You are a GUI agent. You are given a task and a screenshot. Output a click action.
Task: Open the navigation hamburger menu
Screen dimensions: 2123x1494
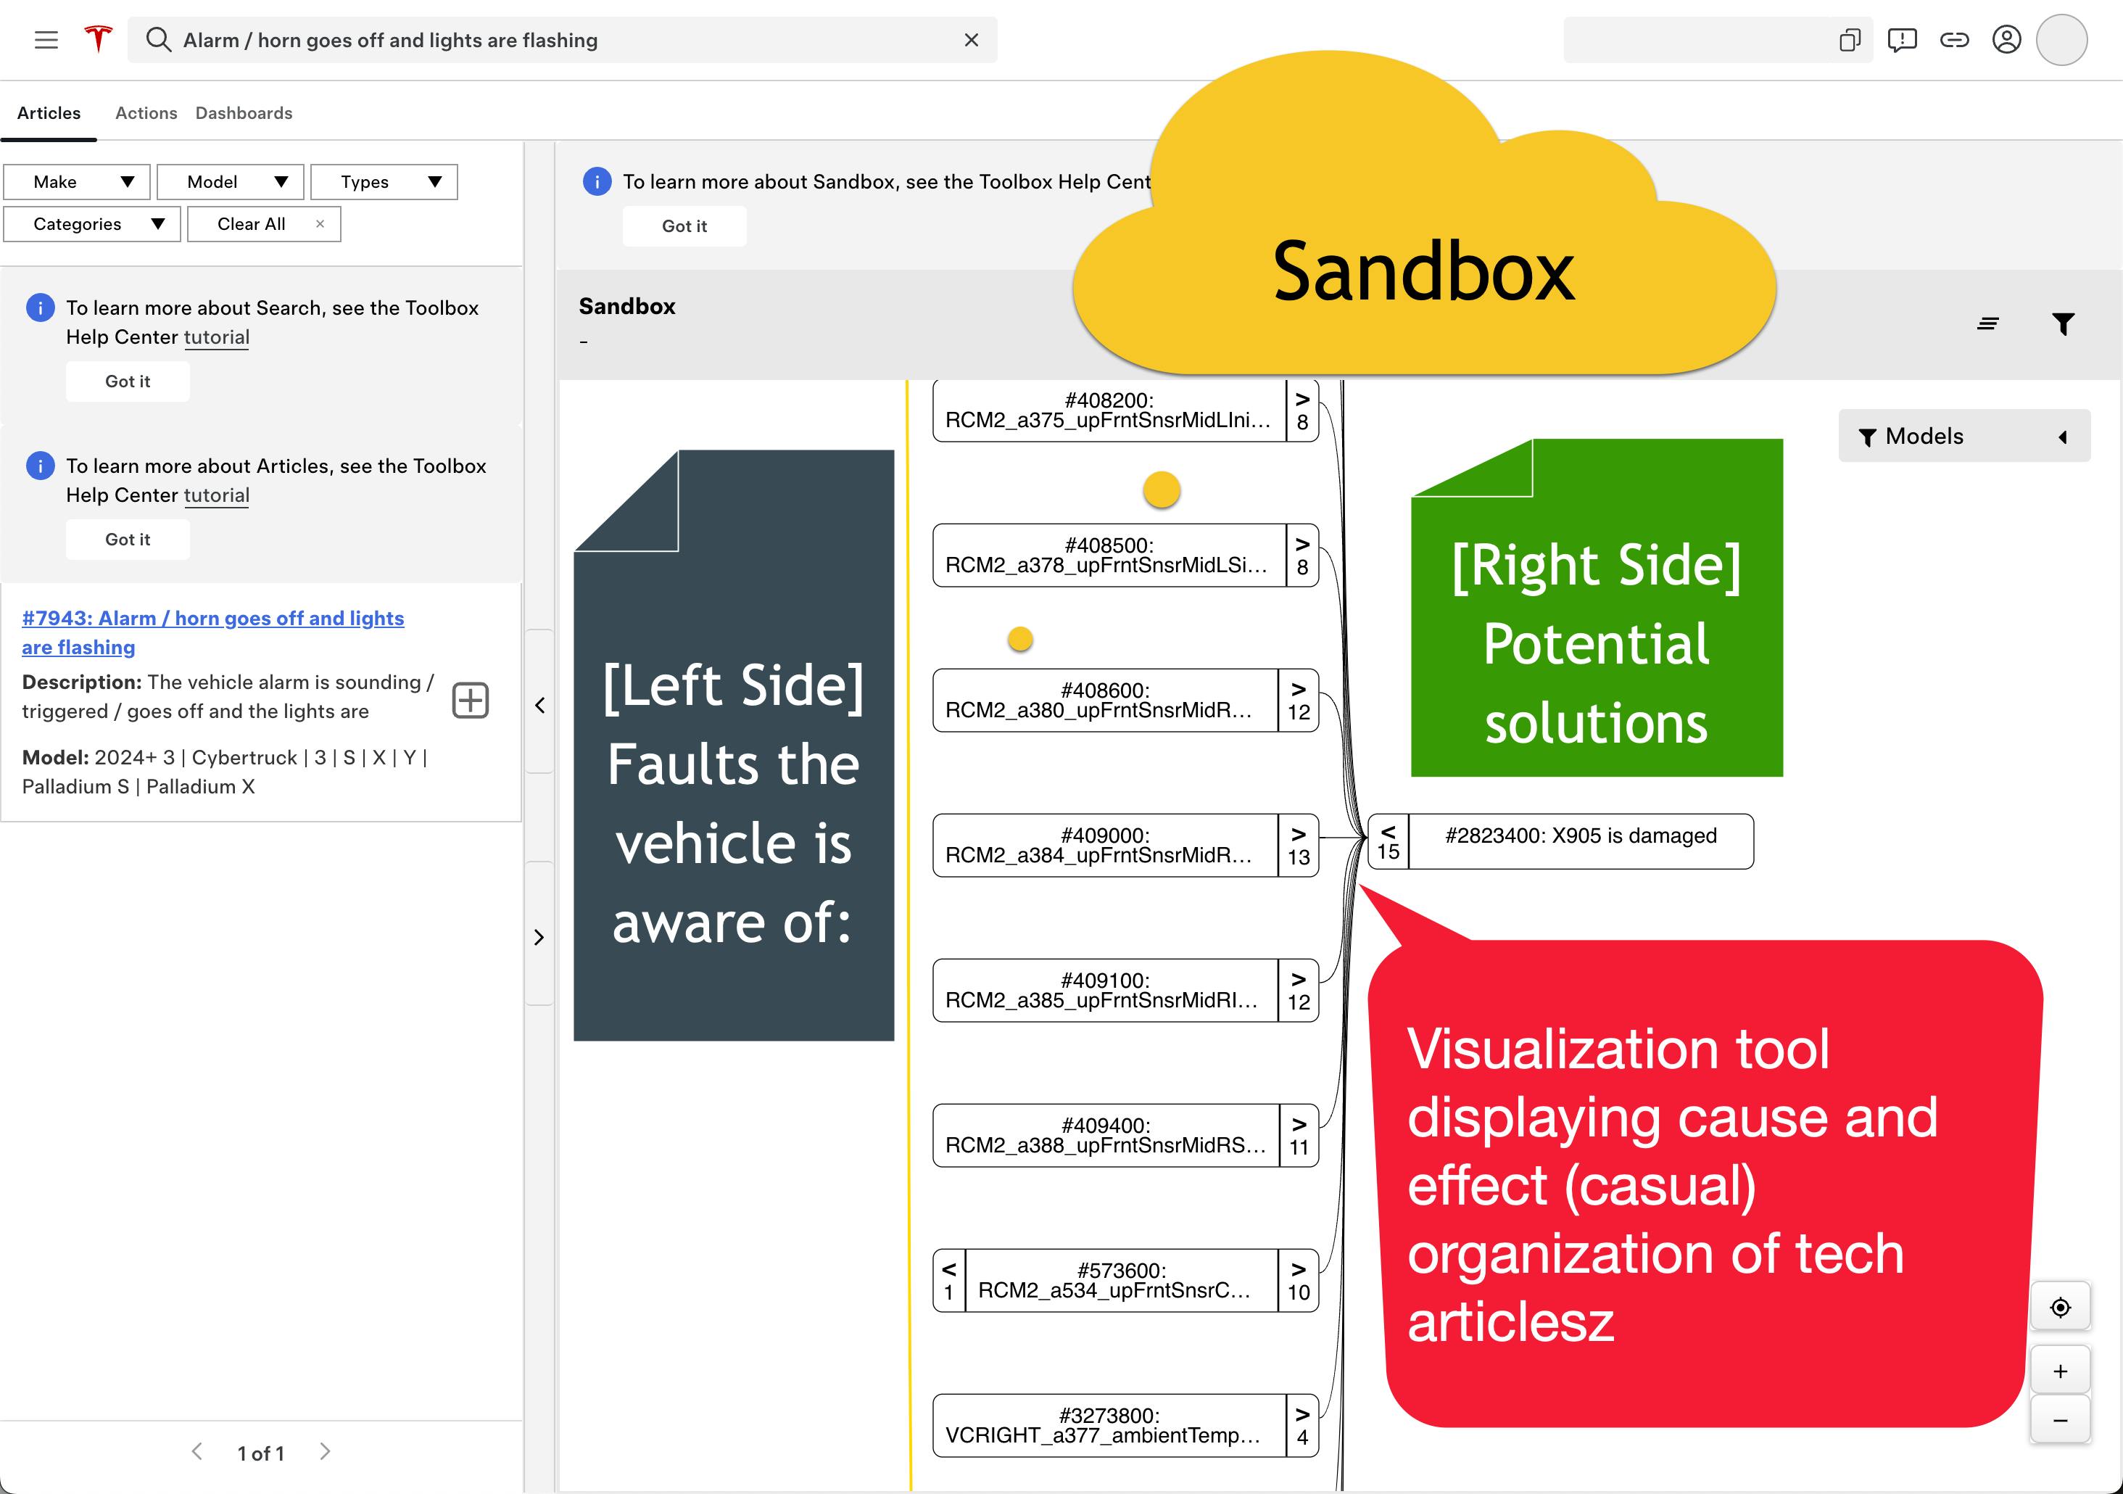46,40
